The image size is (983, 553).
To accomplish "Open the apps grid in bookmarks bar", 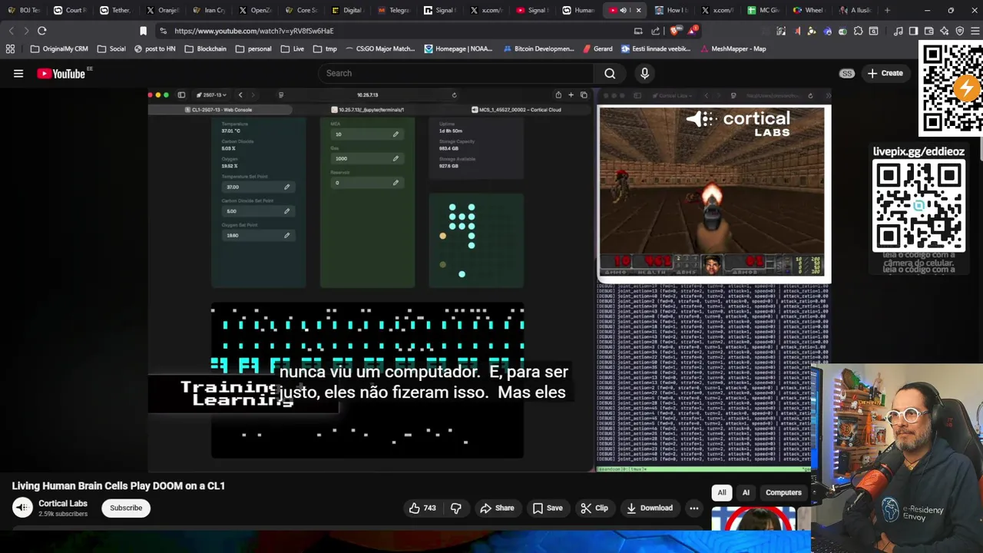I will (10, 48).
